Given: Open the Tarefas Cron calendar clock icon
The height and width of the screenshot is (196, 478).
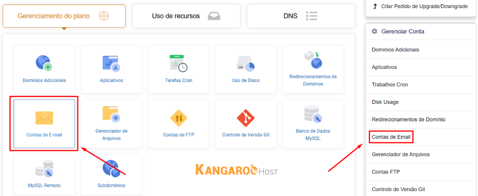Looking at the screenshot, I should (178, 63).
